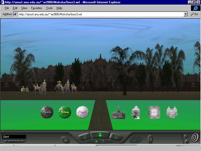This screenshot has height=151, width=201.
Task: Switch lighting to Dawn sphere
Action: [47, 112]
